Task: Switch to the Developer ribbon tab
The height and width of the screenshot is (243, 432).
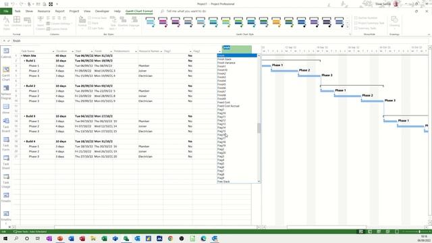Action: (x=102, y=11)
